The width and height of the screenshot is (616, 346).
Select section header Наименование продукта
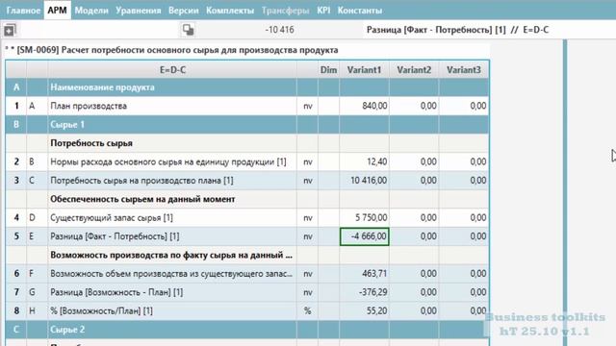click(x=102, y=87)
